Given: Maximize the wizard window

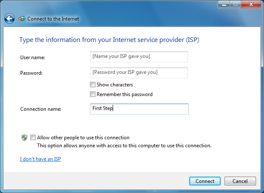Looking at the screenshot, I should coord(235,4).
